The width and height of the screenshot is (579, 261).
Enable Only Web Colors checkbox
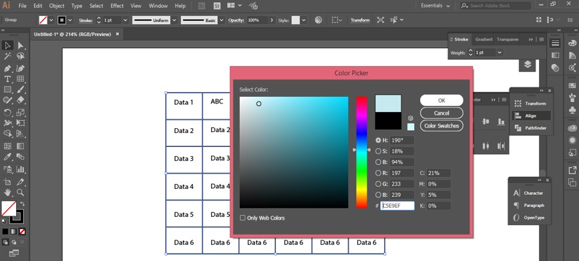coord(242,218)
